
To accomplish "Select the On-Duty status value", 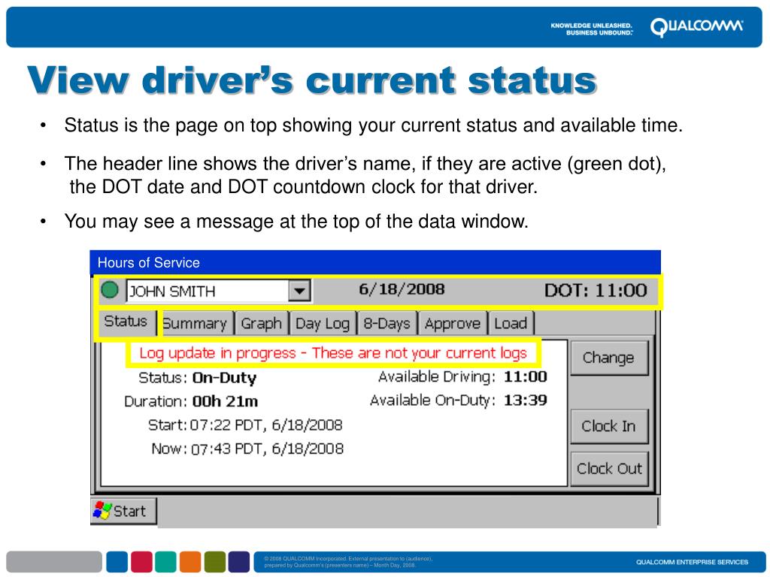I will (x=224, y=378).
